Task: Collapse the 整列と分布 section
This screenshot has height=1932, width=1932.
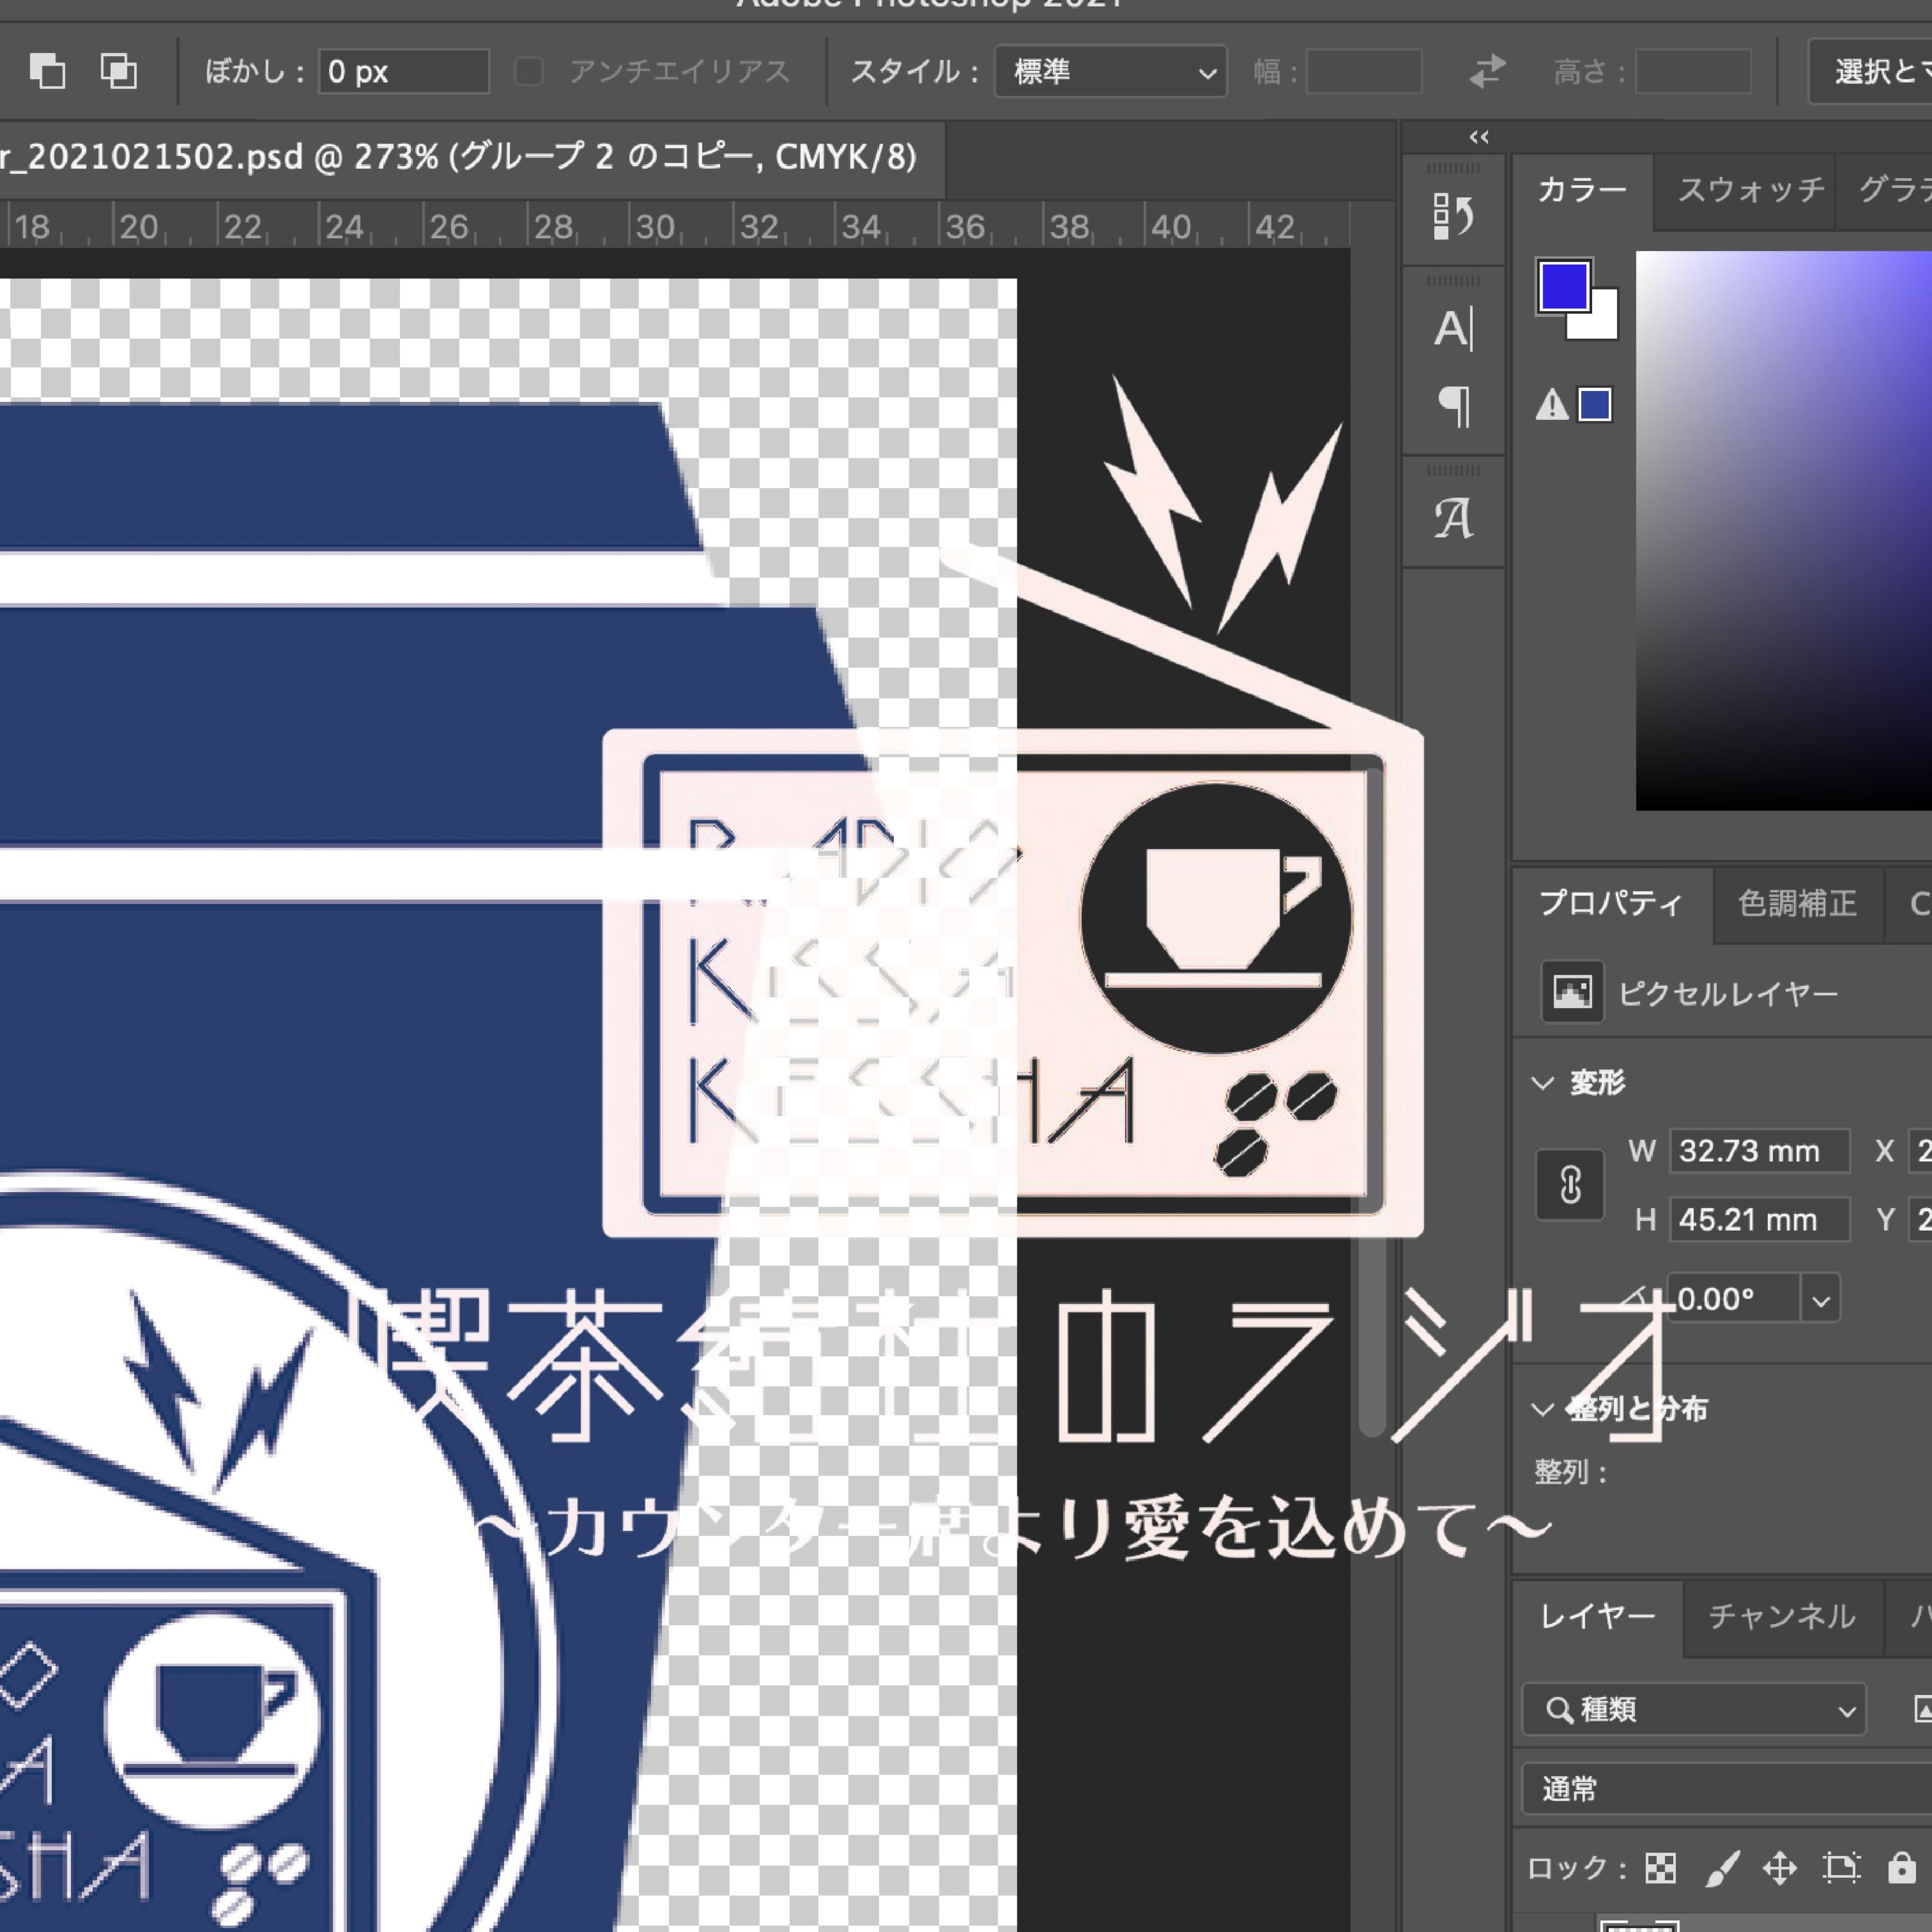Action: pyautogui.click(x=1543, y=1409)
